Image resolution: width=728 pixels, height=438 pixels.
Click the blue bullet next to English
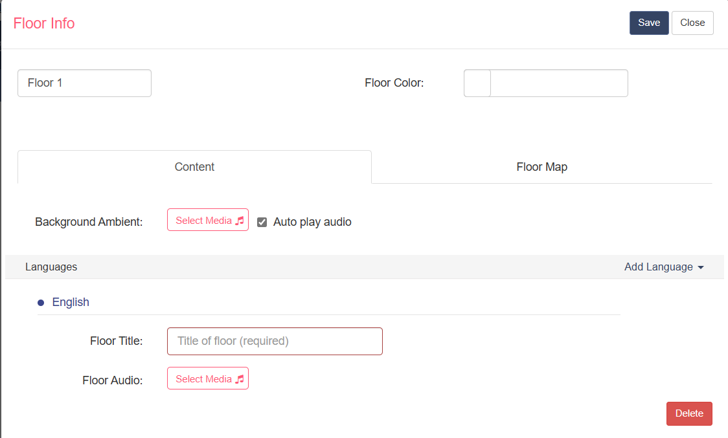pyautogui.click(x=41, y=303)
